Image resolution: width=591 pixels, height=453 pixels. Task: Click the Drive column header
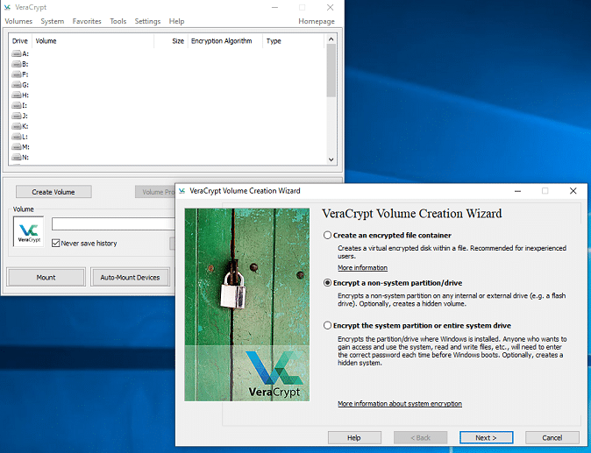pos(20,41)
